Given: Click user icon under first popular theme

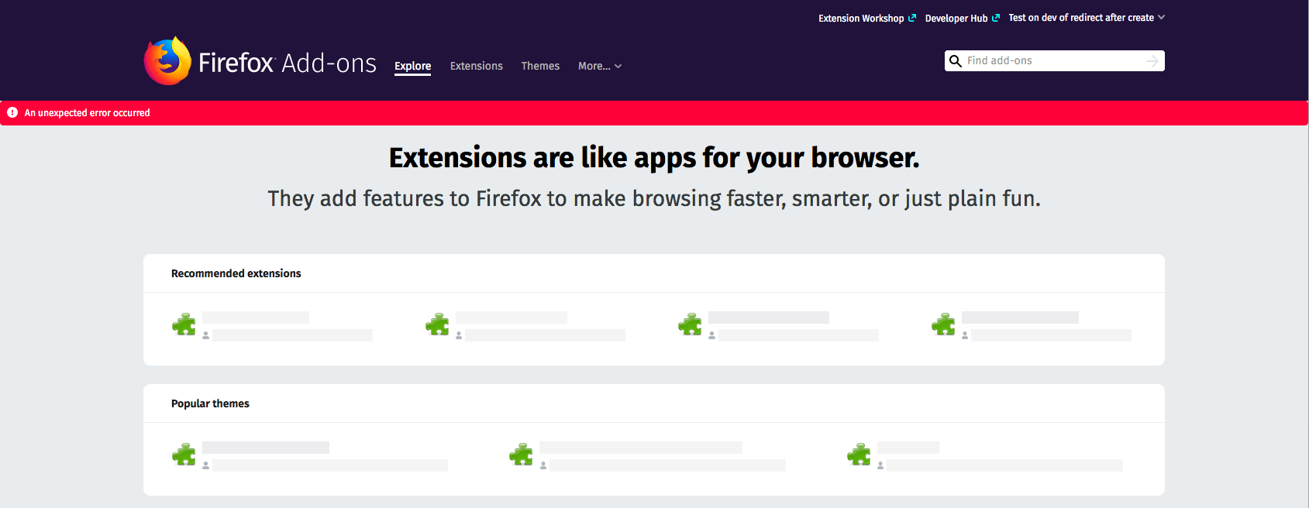Looking at the screenshot, I should pos(205,465).
